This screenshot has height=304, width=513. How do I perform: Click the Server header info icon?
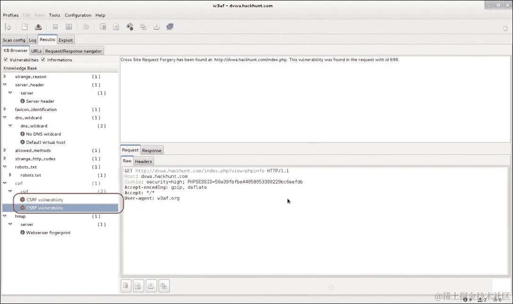[x=23, y=101]
